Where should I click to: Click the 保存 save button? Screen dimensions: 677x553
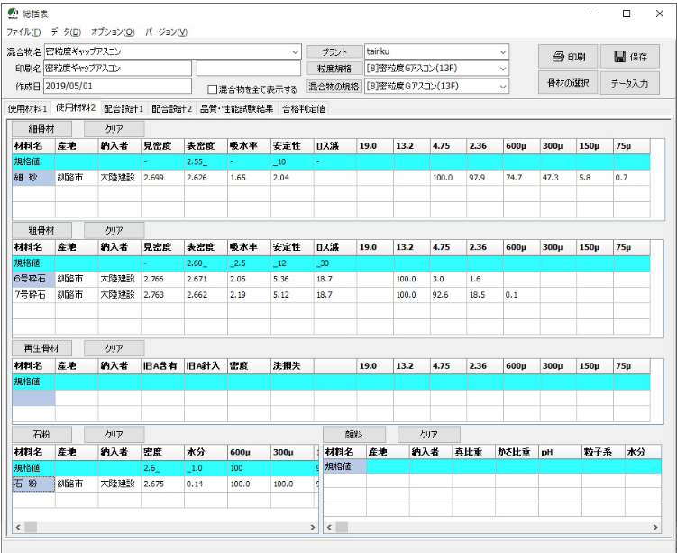tap(631, 56)
